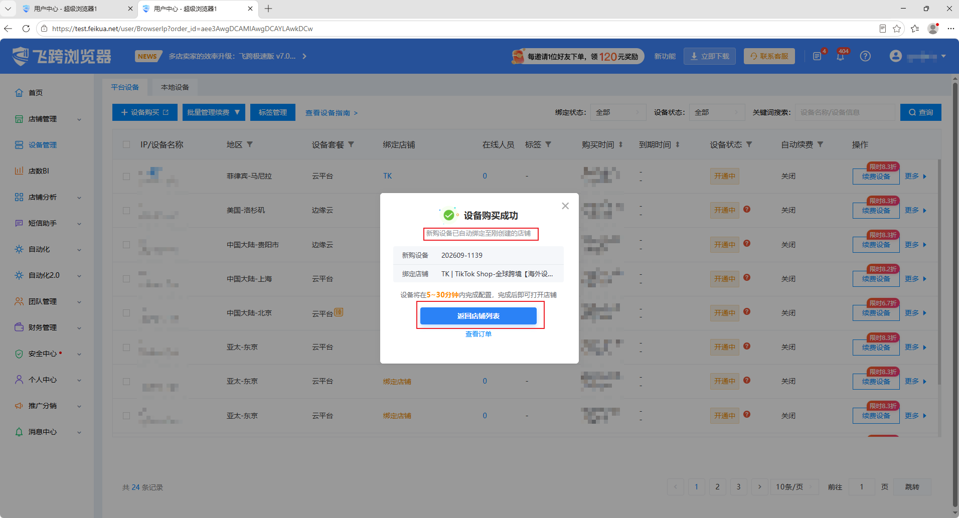
Task: Open the 批量管理续费 dropdown
Action: click(x=214, y=112)
